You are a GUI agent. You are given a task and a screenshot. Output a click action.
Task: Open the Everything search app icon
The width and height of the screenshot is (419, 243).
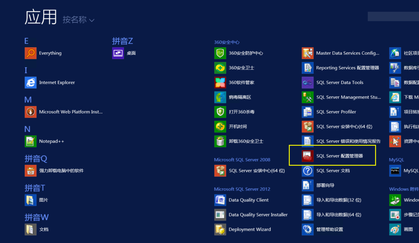[x=30, y=53]
